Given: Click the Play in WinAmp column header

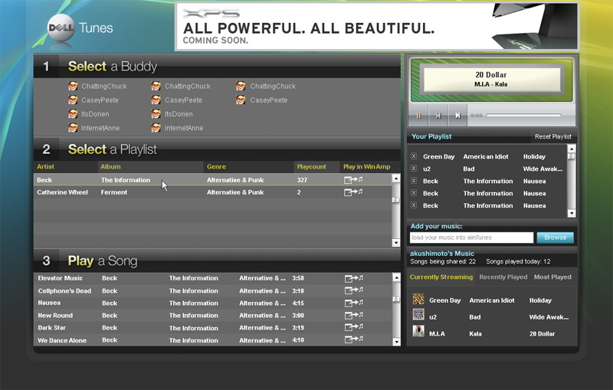Looking at the screenshot, I should pos(367,166).
